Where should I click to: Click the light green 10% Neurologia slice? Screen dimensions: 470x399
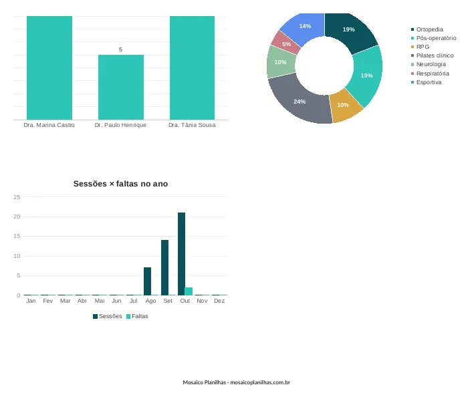click(x=280, y=62)
